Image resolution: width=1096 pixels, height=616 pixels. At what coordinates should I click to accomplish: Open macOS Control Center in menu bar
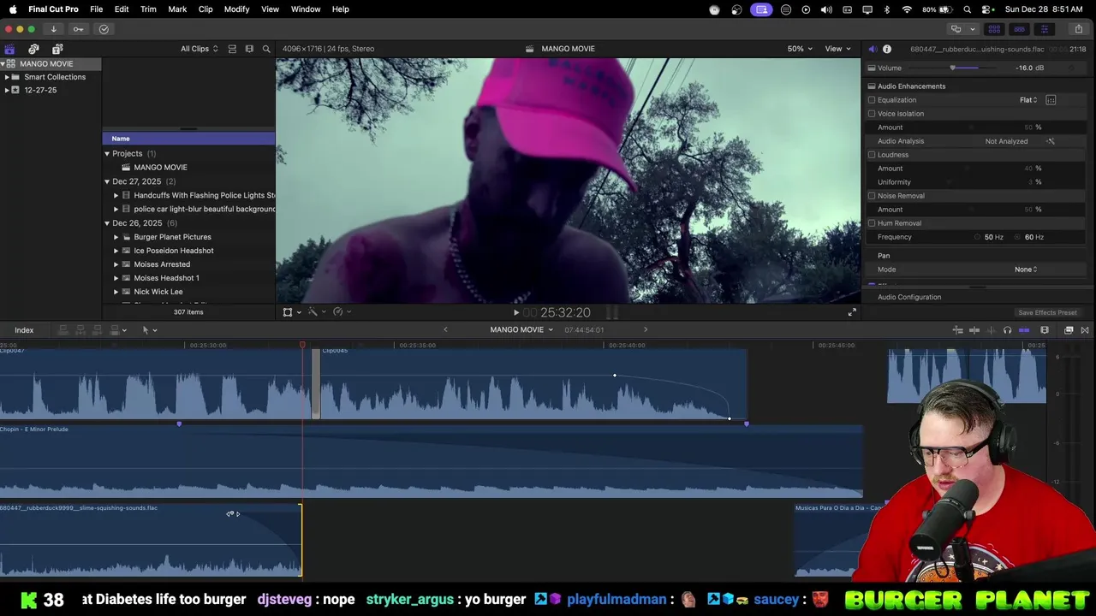pos(987,9)
